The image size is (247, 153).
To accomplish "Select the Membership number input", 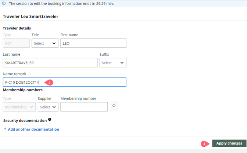I will tap(84, 107).
